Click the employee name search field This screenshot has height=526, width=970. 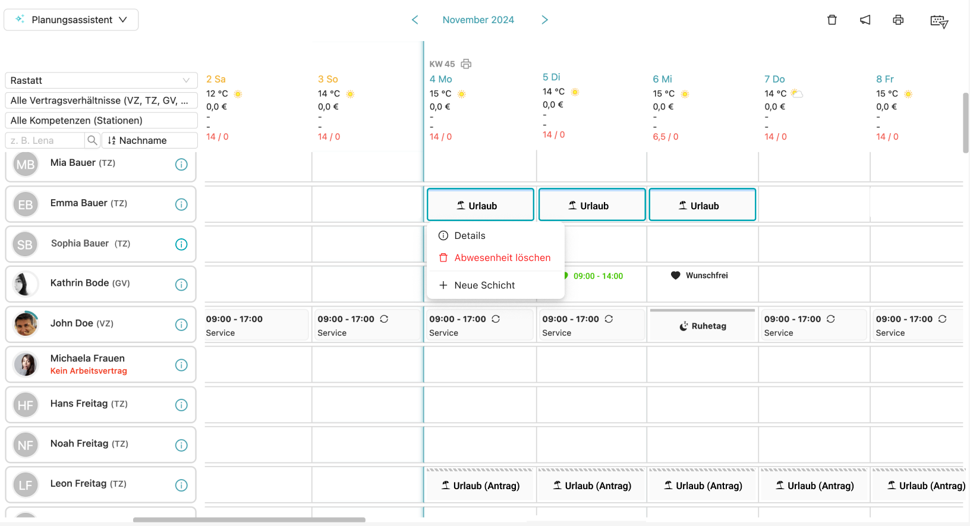click(x=45, y=140)
